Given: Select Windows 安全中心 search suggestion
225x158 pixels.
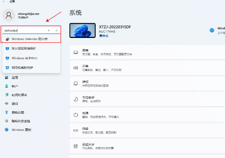Looking at the screenshot, I should pyautogui.click(x=31, y=58).
